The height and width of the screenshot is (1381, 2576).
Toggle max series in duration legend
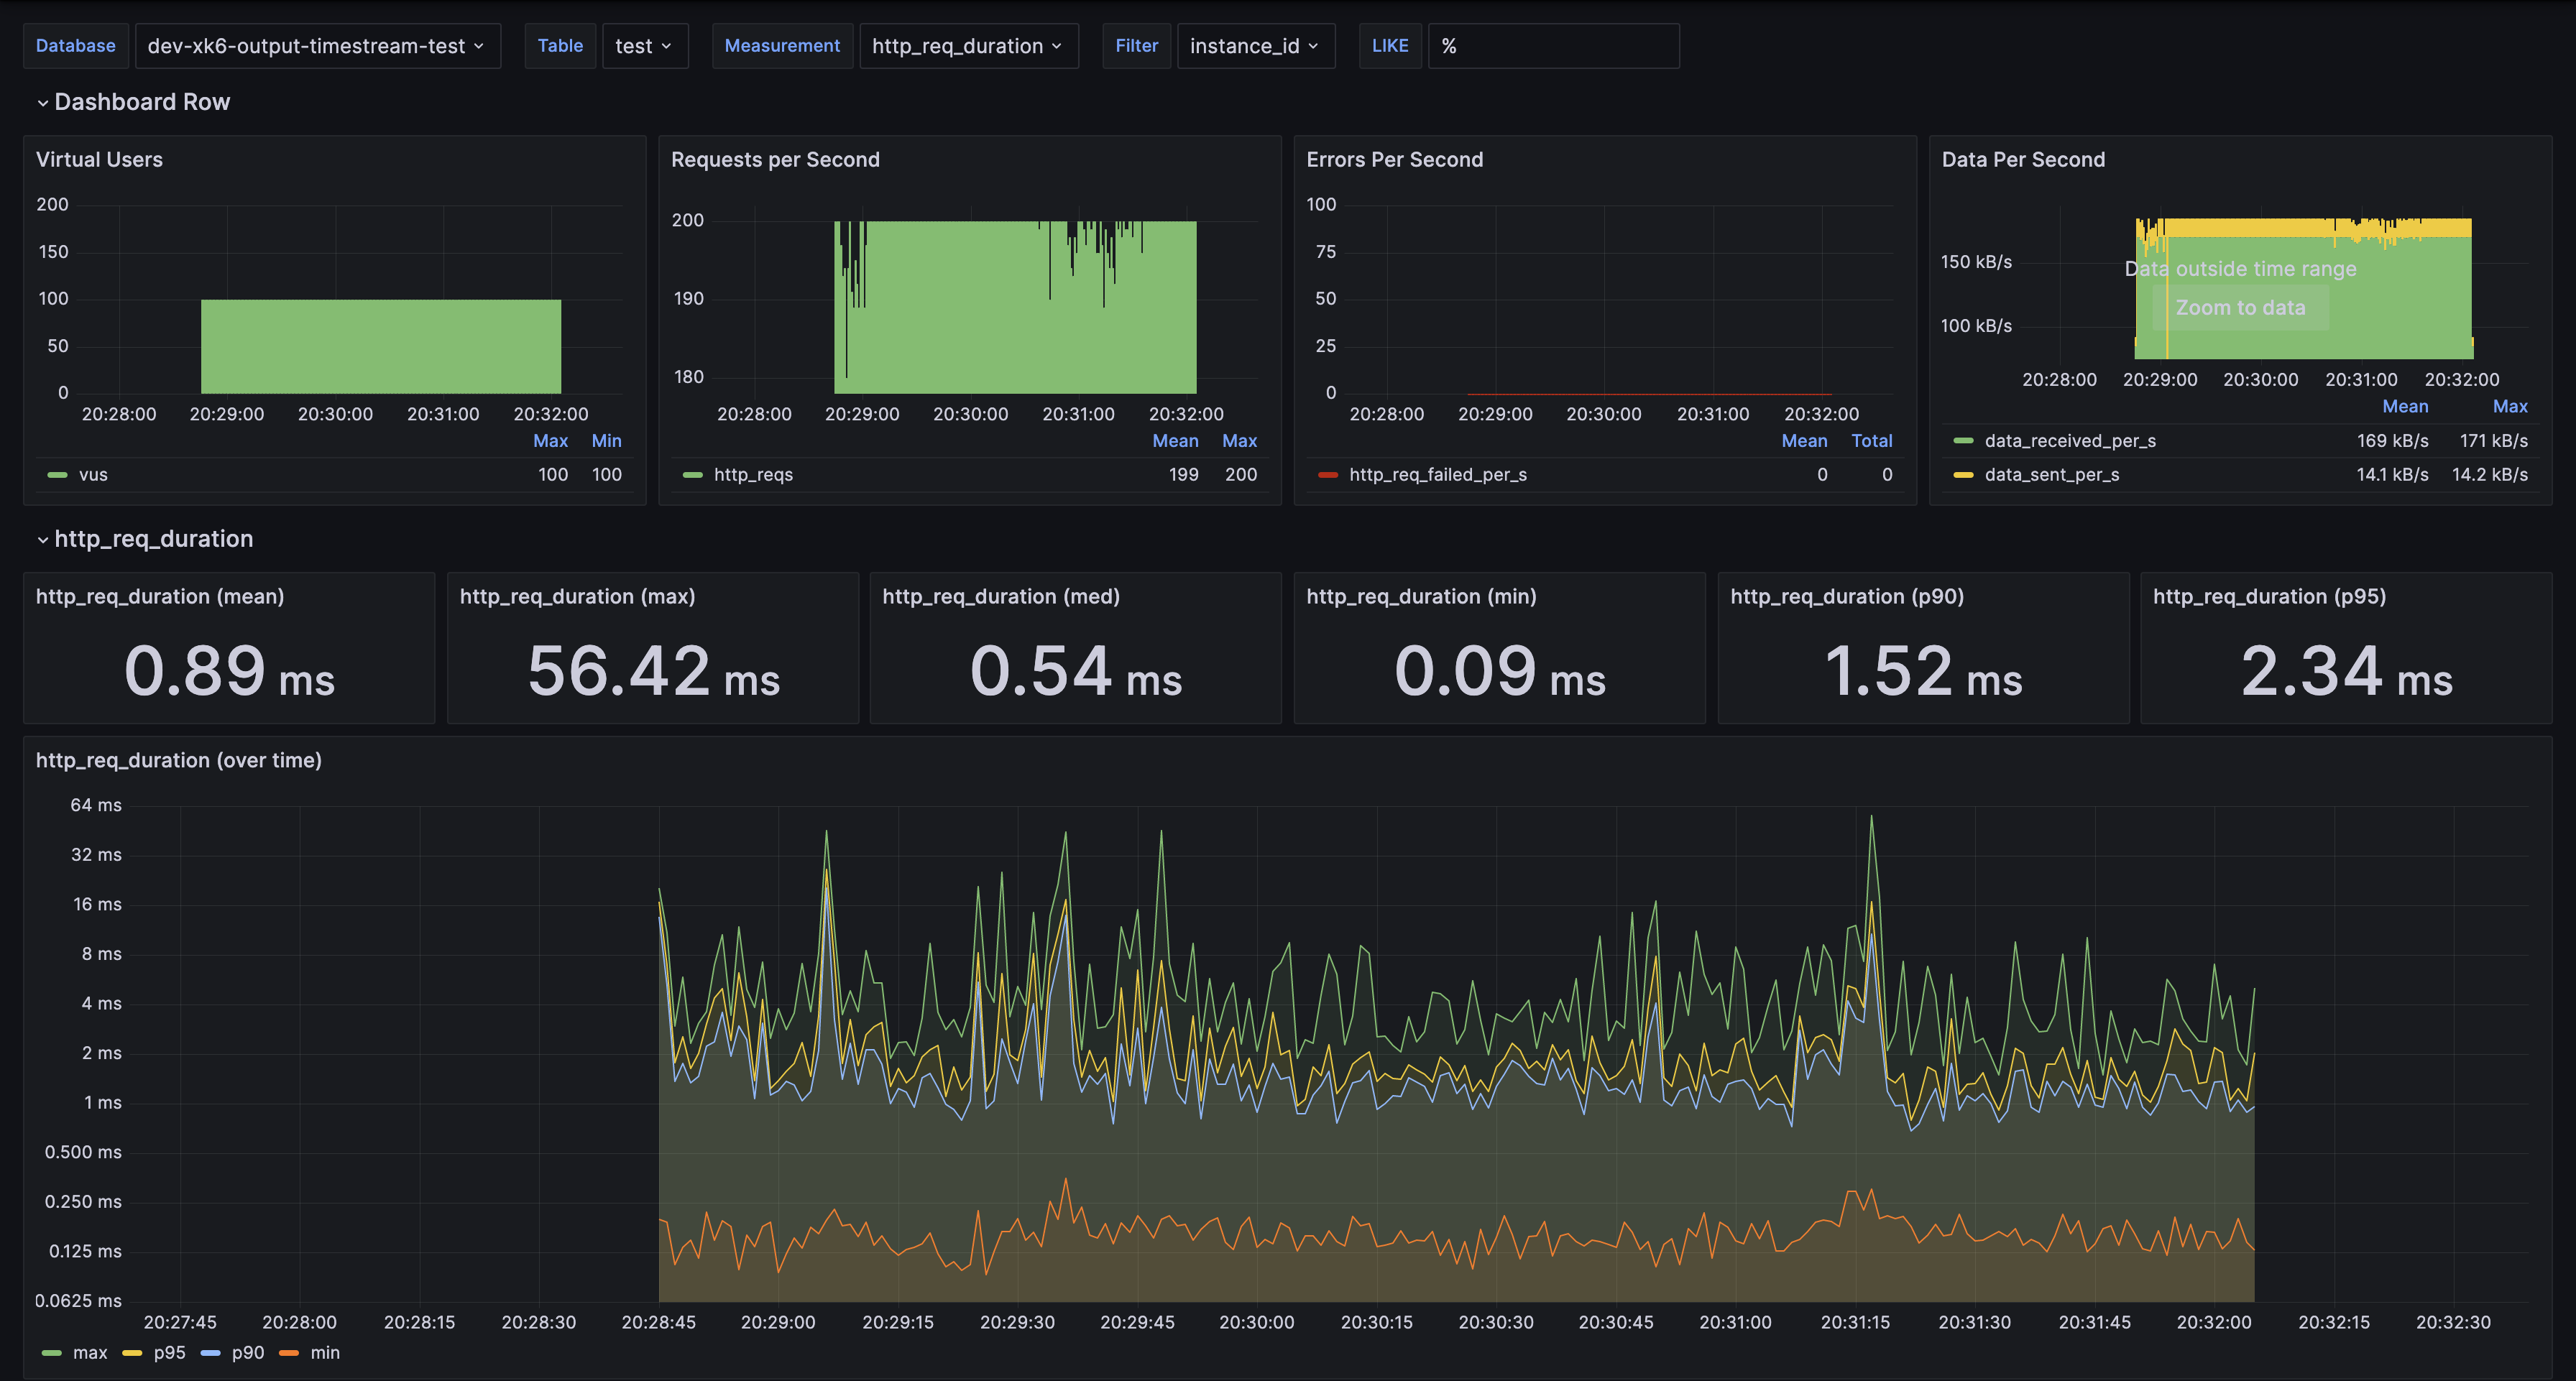click(x=89, y=1353)
